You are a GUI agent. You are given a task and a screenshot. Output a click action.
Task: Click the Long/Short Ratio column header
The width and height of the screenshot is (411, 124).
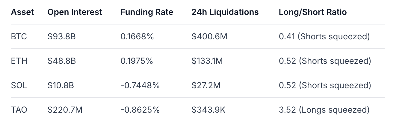pyautogui.click(x=313, y=12)
